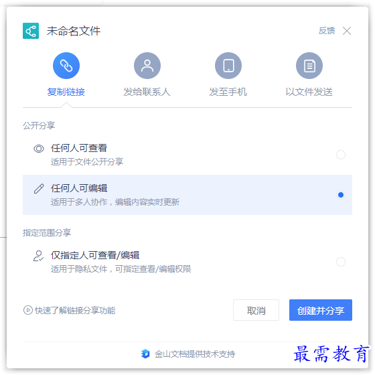375x375 pixels.
Task: Close the share dialog with X
Action: tap(347, 31)
